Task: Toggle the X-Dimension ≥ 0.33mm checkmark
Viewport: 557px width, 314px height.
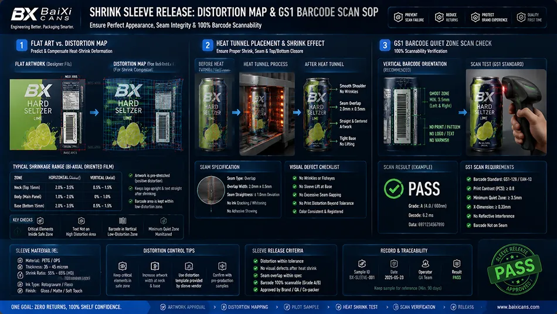Action: 468,207
